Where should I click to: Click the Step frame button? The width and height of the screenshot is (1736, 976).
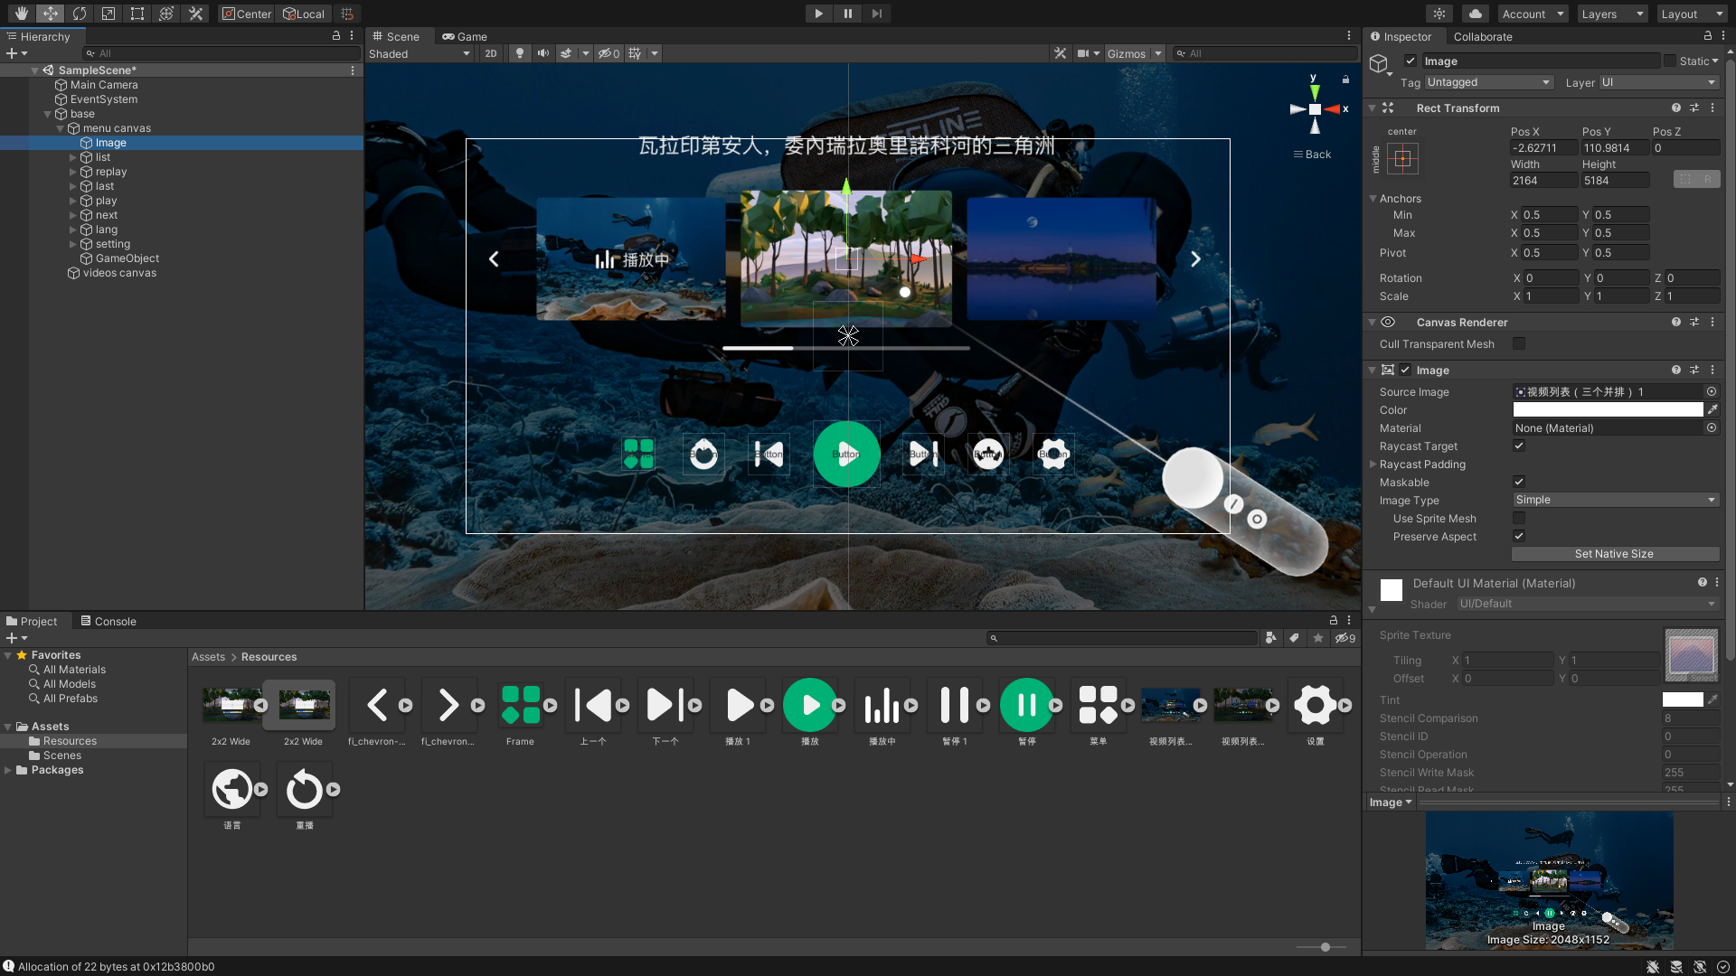876,14
